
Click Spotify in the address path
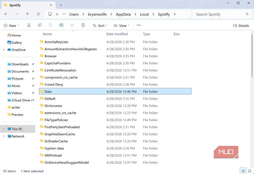(x=164, y=14)
